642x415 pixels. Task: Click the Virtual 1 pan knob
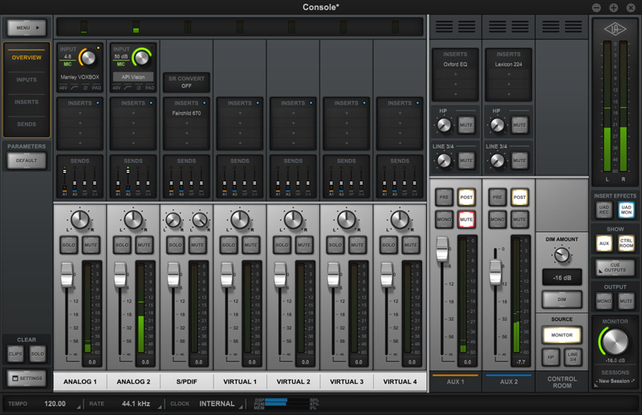point(240,220)
